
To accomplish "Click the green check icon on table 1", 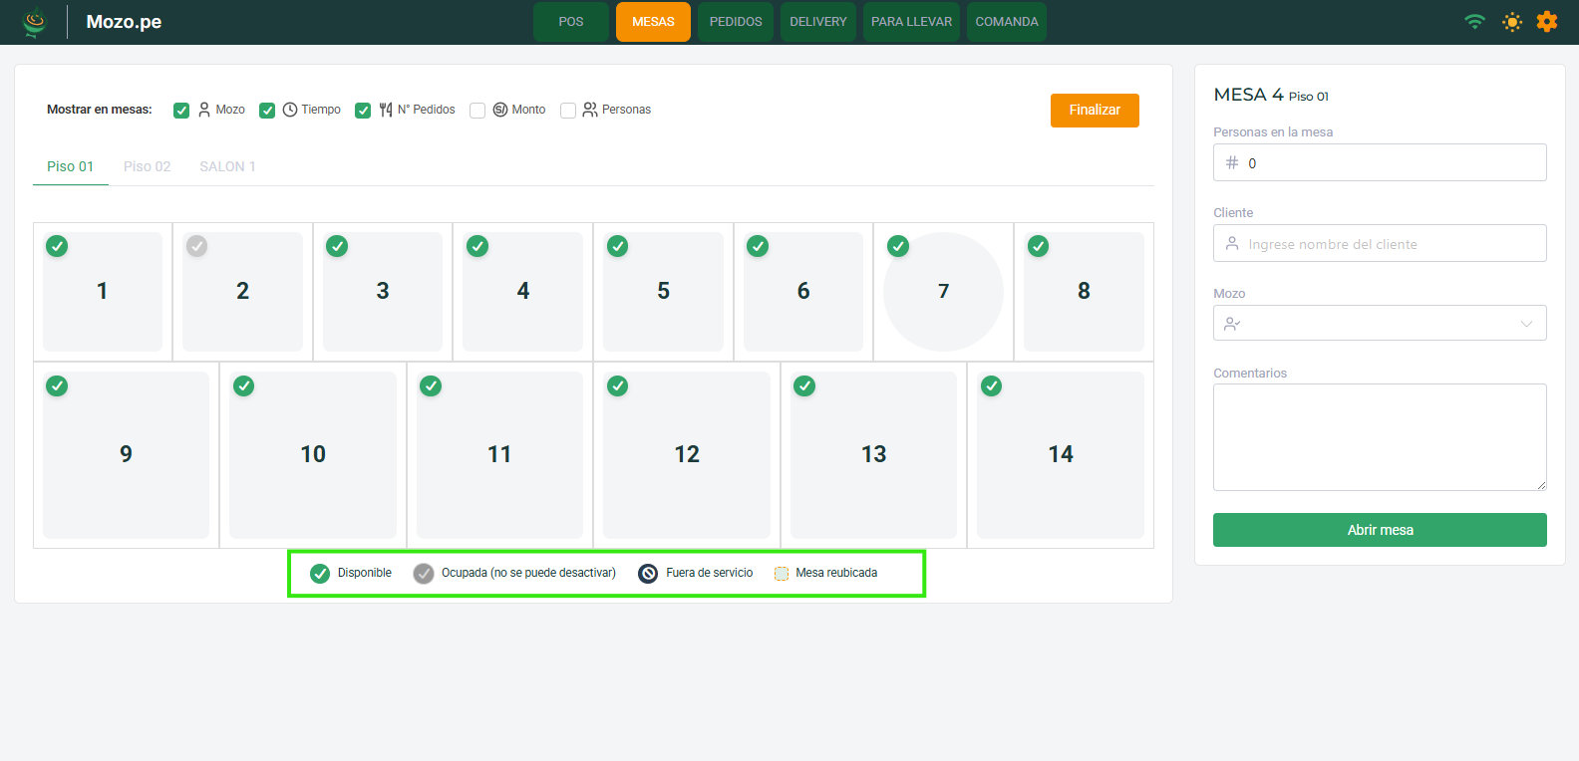I will tap(58, 246).
